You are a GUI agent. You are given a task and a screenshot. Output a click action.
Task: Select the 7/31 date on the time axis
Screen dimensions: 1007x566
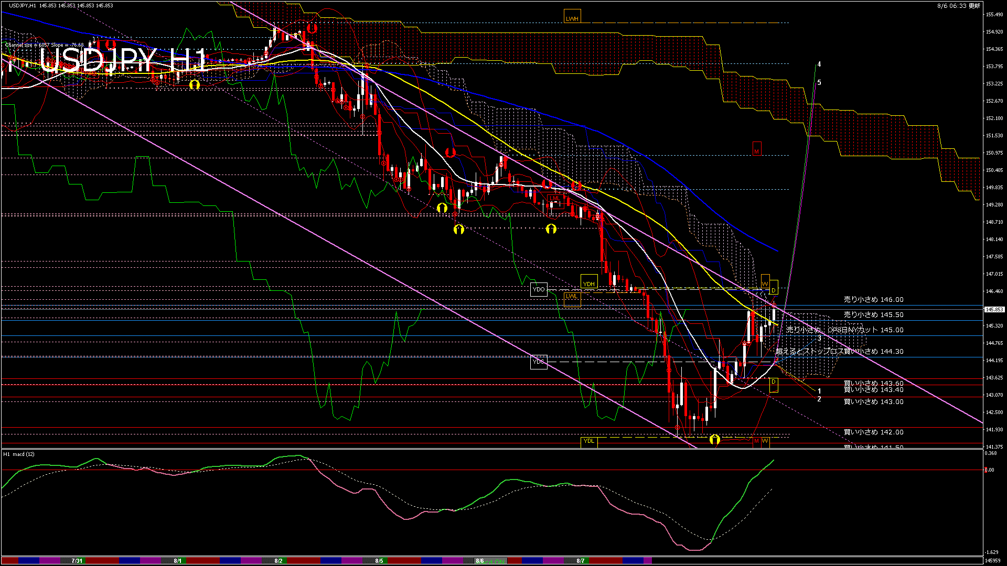click(77, 561)
